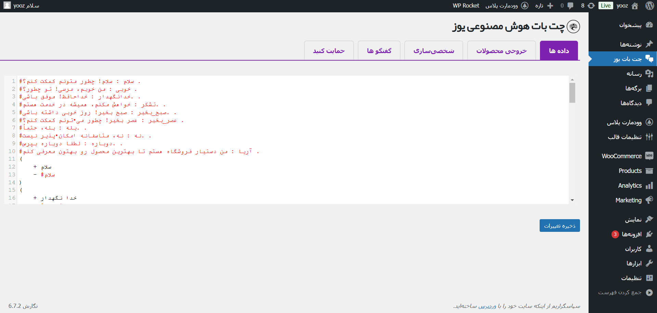
Task: Open the چت بات یوز chat icon
Action: click(649, 59)
